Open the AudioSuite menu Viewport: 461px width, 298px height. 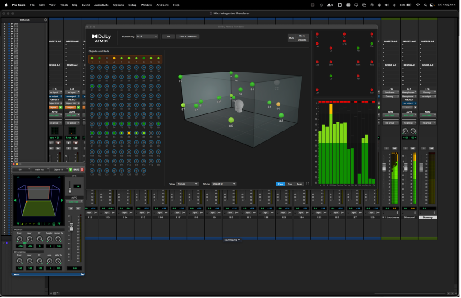[101, 5]
